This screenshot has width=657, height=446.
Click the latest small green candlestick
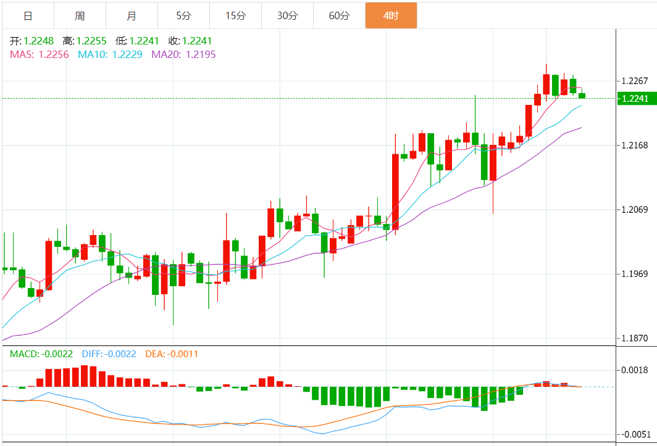click(582, 96)
